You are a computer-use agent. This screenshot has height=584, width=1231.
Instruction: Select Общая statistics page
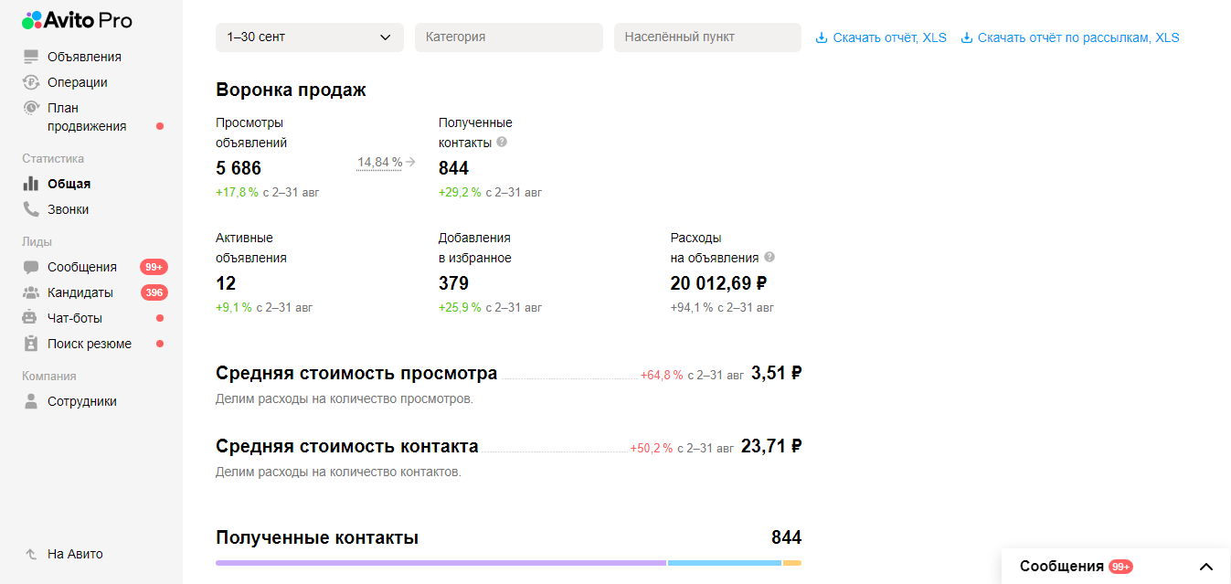(69, 184)
